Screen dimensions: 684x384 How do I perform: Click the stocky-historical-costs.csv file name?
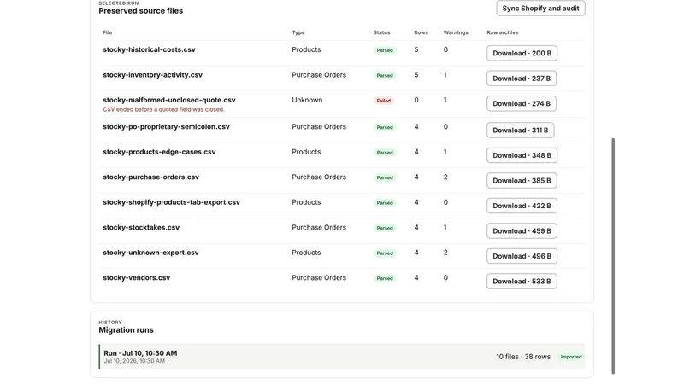(149, 49)
